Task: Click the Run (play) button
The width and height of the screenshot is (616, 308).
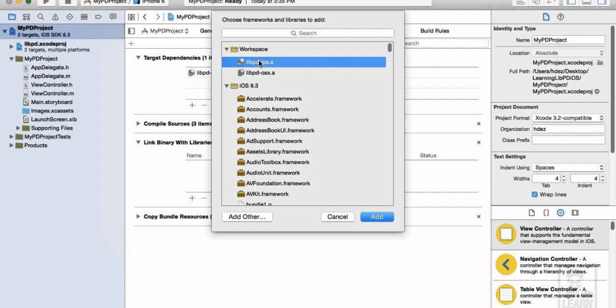Action: click(46, 2)
